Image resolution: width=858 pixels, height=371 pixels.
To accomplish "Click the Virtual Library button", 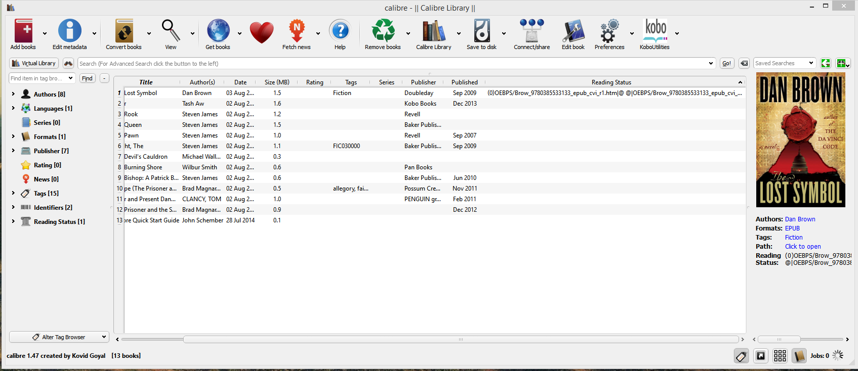I will (x=34, y=63).
